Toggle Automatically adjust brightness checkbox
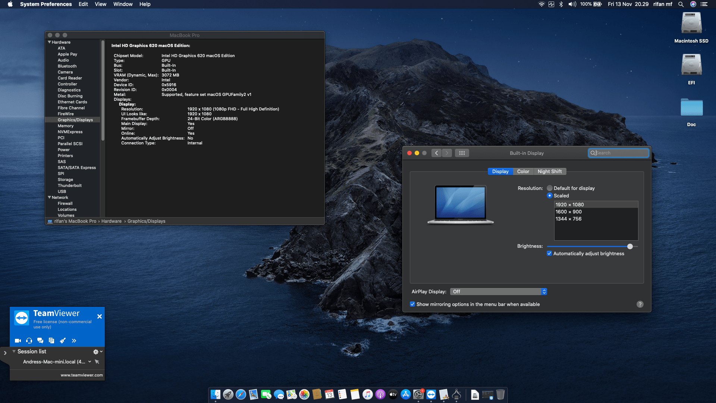Viewport: 716px width, 403px height. (x=549, y=253)
